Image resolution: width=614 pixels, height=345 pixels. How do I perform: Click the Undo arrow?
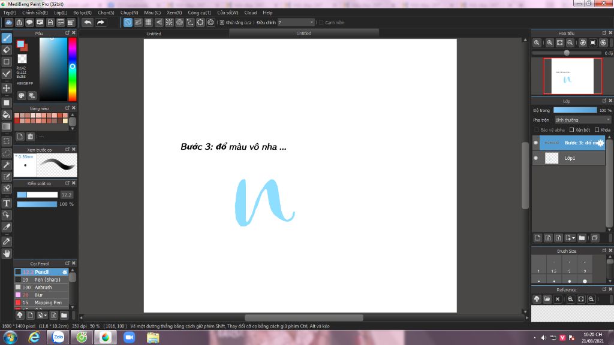[88, 22]
